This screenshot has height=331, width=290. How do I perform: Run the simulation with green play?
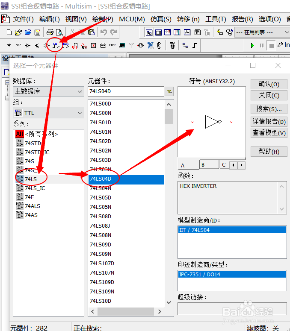click(252, 45)
